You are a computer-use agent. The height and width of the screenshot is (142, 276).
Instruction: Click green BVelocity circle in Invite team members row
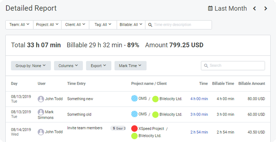coord(134,136)
